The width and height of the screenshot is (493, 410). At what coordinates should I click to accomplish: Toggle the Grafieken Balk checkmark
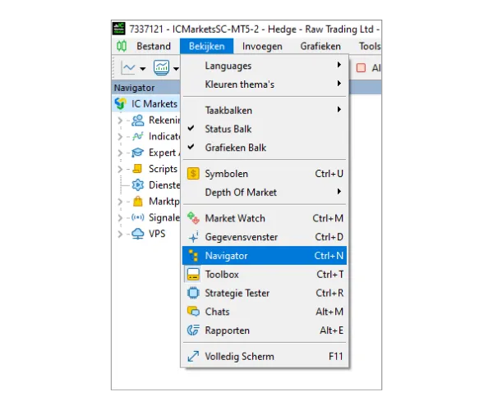pyautogui.click(x=191, y=148)
